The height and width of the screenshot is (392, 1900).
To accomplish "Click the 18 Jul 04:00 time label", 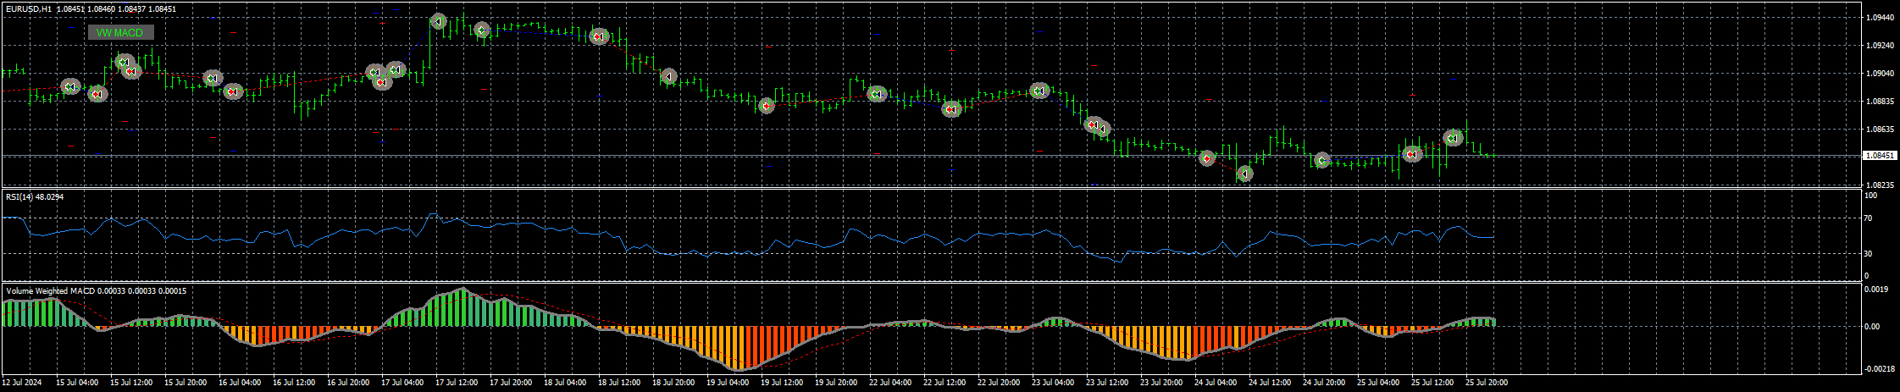I will [565, 383].
